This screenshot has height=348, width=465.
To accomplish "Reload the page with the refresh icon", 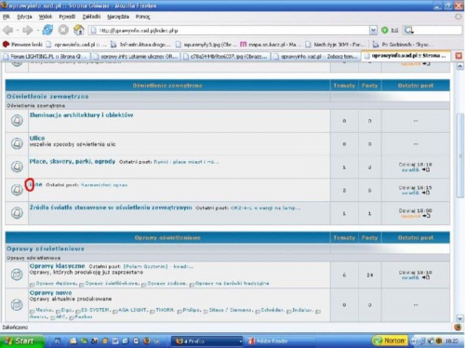I will pos(47,30).
